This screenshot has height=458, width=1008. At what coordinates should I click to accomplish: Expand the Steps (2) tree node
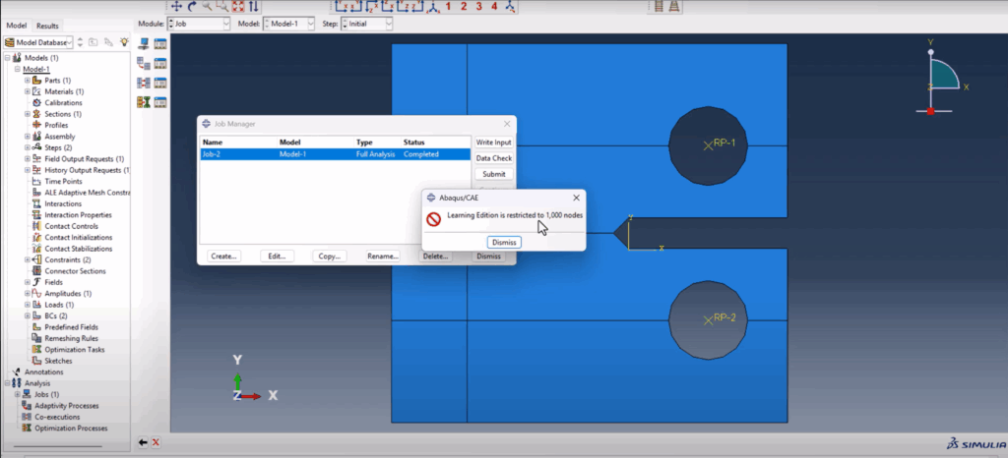pos(27,148)
